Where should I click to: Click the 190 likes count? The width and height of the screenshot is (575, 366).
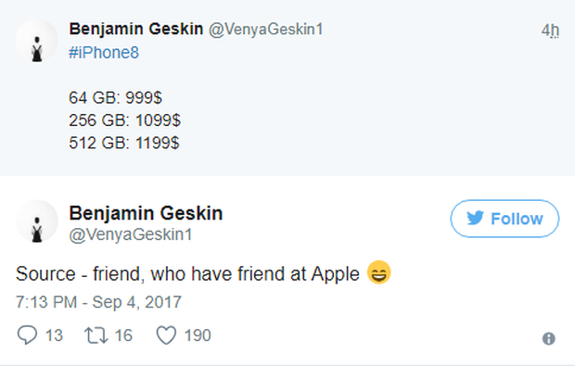[198, 335]
